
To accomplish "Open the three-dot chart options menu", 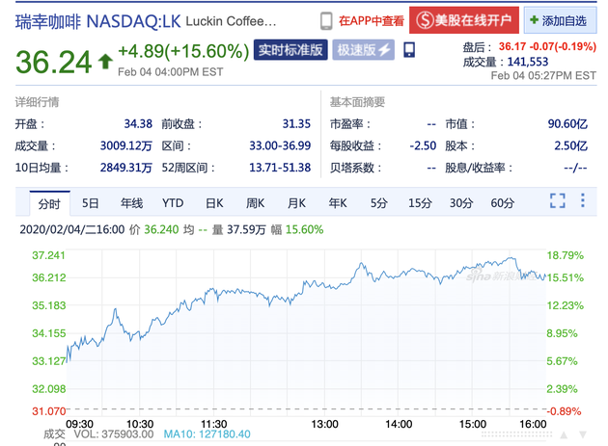I will (582, 200).
